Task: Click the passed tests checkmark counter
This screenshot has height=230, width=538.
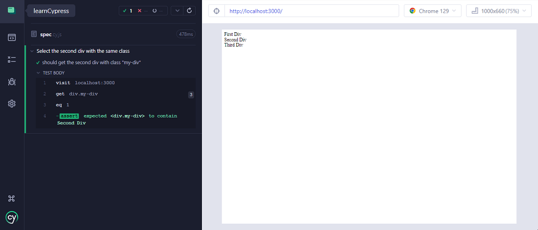Action: (128, 11)
